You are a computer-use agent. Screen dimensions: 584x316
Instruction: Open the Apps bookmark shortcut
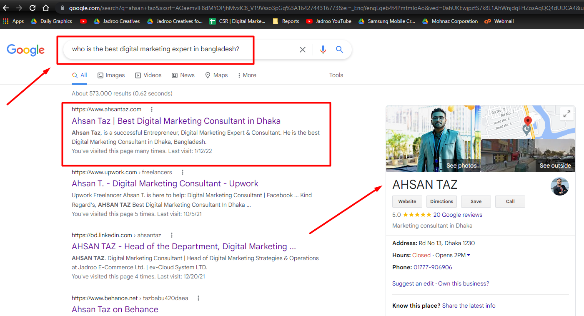coord(14,21)
